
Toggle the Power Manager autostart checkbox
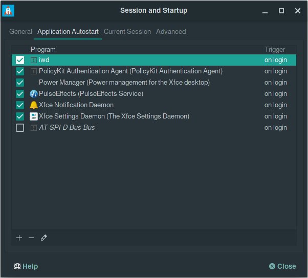pos(20,83)
